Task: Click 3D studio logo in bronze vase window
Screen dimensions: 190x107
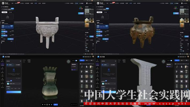Action: (3, 57)
